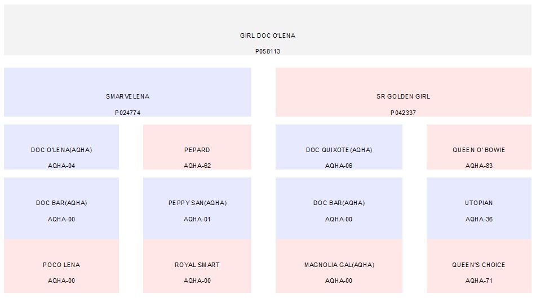Select the SMARVELENA sire box
The height and width of the screenshot is (298, 536).
click(x=127, y=96)
